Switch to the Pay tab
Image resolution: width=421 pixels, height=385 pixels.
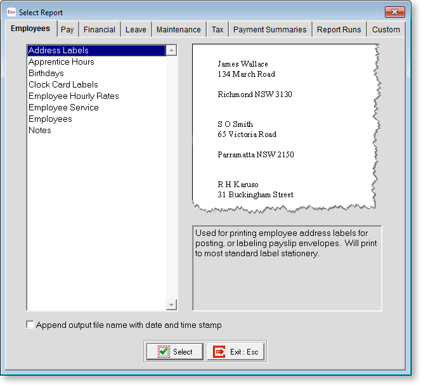click(67, 29)
